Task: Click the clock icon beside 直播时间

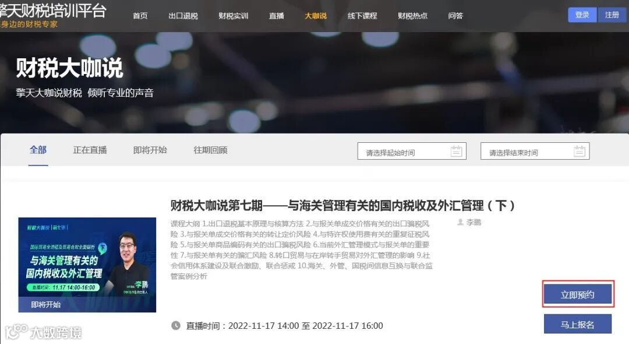Action: (176, 325)
